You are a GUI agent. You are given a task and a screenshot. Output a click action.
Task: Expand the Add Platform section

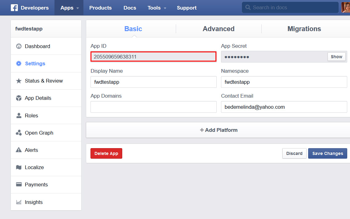219,130
